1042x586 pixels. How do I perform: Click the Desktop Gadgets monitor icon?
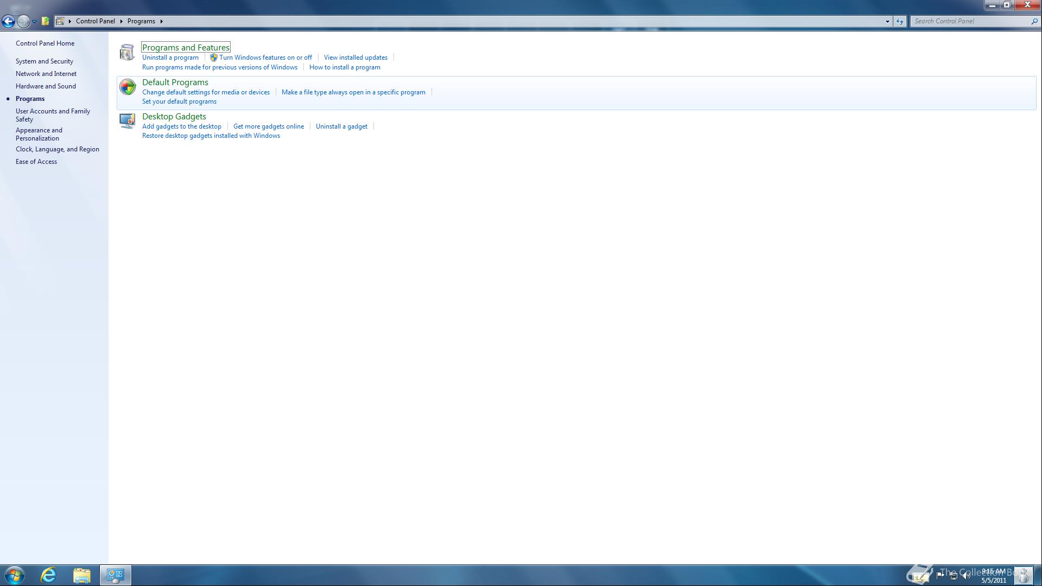128,121
